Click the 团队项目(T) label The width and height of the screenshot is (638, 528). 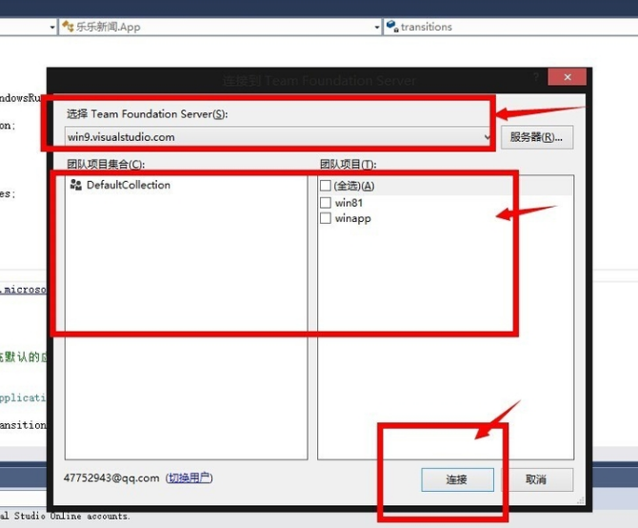(348, 164)
